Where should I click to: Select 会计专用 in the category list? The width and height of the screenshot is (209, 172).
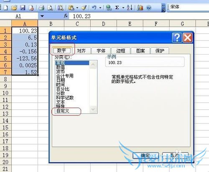click(72, 76)
